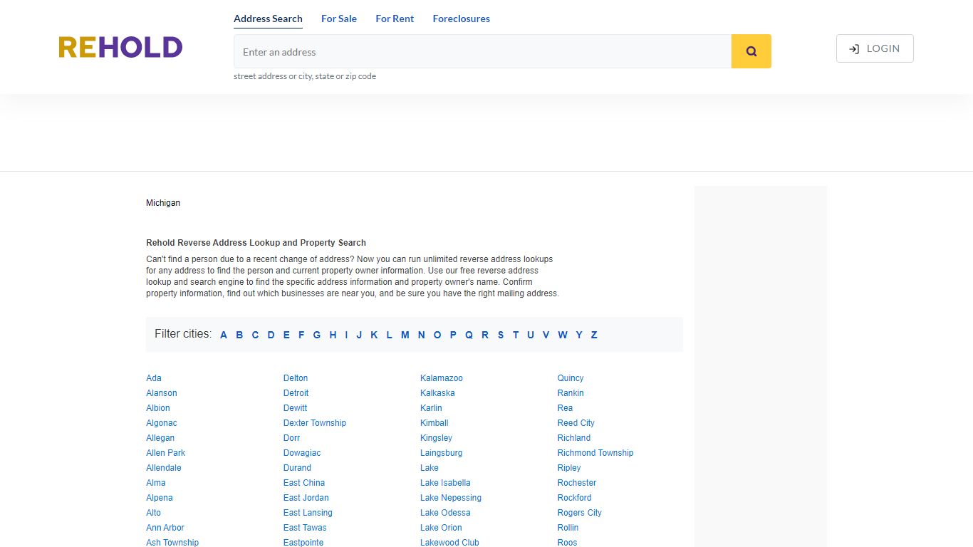Filter cities by letter P

pos(453,335)
